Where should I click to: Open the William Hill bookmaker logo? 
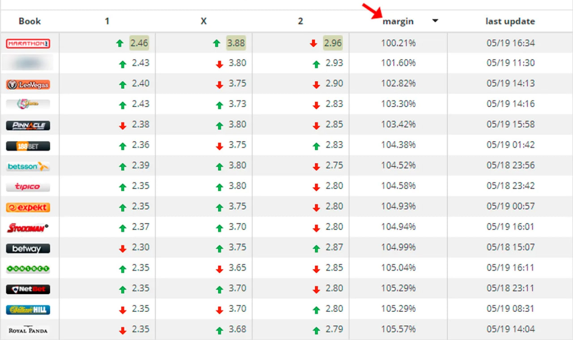(28, 310)
